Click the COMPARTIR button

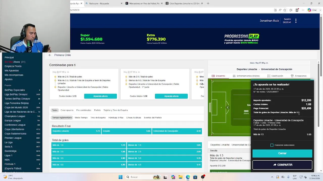pyautogui.click(x=282, y=165)
